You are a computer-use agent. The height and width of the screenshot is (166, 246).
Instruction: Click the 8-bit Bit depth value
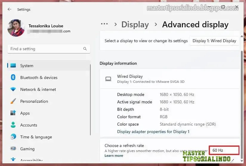pyautogui.click(x=164, y=109)
